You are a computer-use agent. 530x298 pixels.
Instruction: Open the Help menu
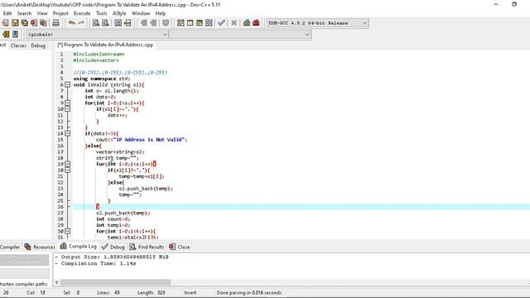click(161, 13)
